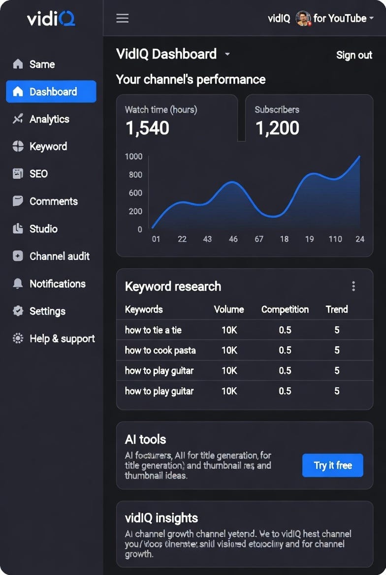This screenshot has width=386, height=575.
Task: Click the Notifications bell icon
Action: 18,284
